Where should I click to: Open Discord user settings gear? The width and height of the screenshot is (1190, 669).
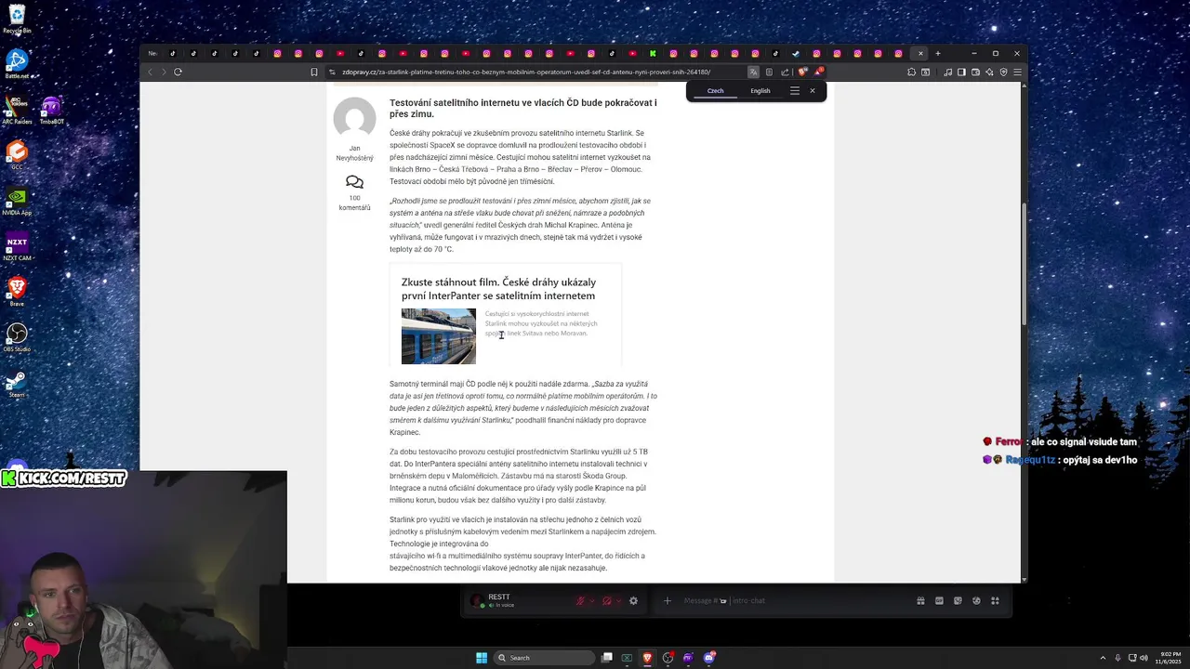pyautogui.click(x=633, y=601)
